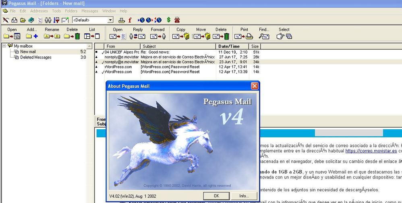Select My mailbox root in tree
Screen dimensions: 402x203
23,46
